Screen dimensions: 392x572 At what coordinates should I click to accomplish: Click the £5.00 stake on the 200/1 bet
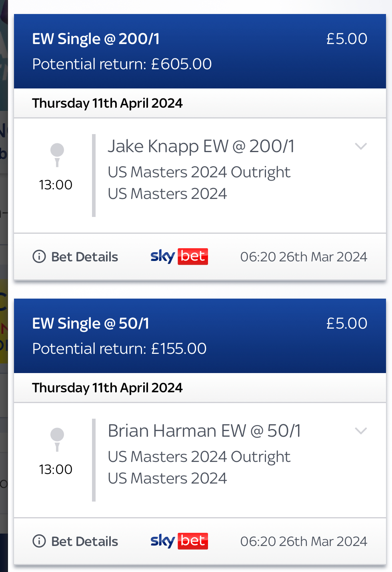click(x=346, y=39)
